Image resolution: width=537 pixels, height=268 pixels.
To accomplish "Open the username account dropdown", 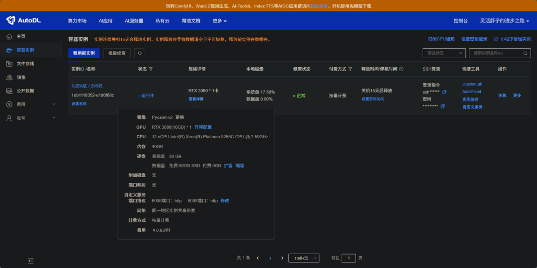I will pyautogui.click(x=505, y=21).
